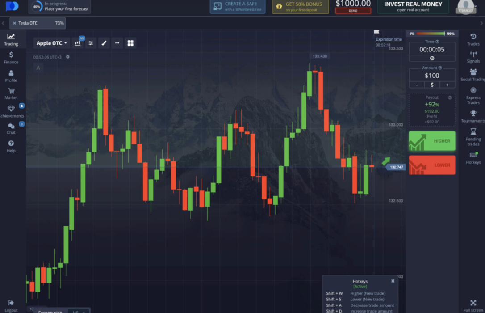This screenshot has height=313, width=485.
Task: Open the Signals panel
Action: [x=473, y=57]
